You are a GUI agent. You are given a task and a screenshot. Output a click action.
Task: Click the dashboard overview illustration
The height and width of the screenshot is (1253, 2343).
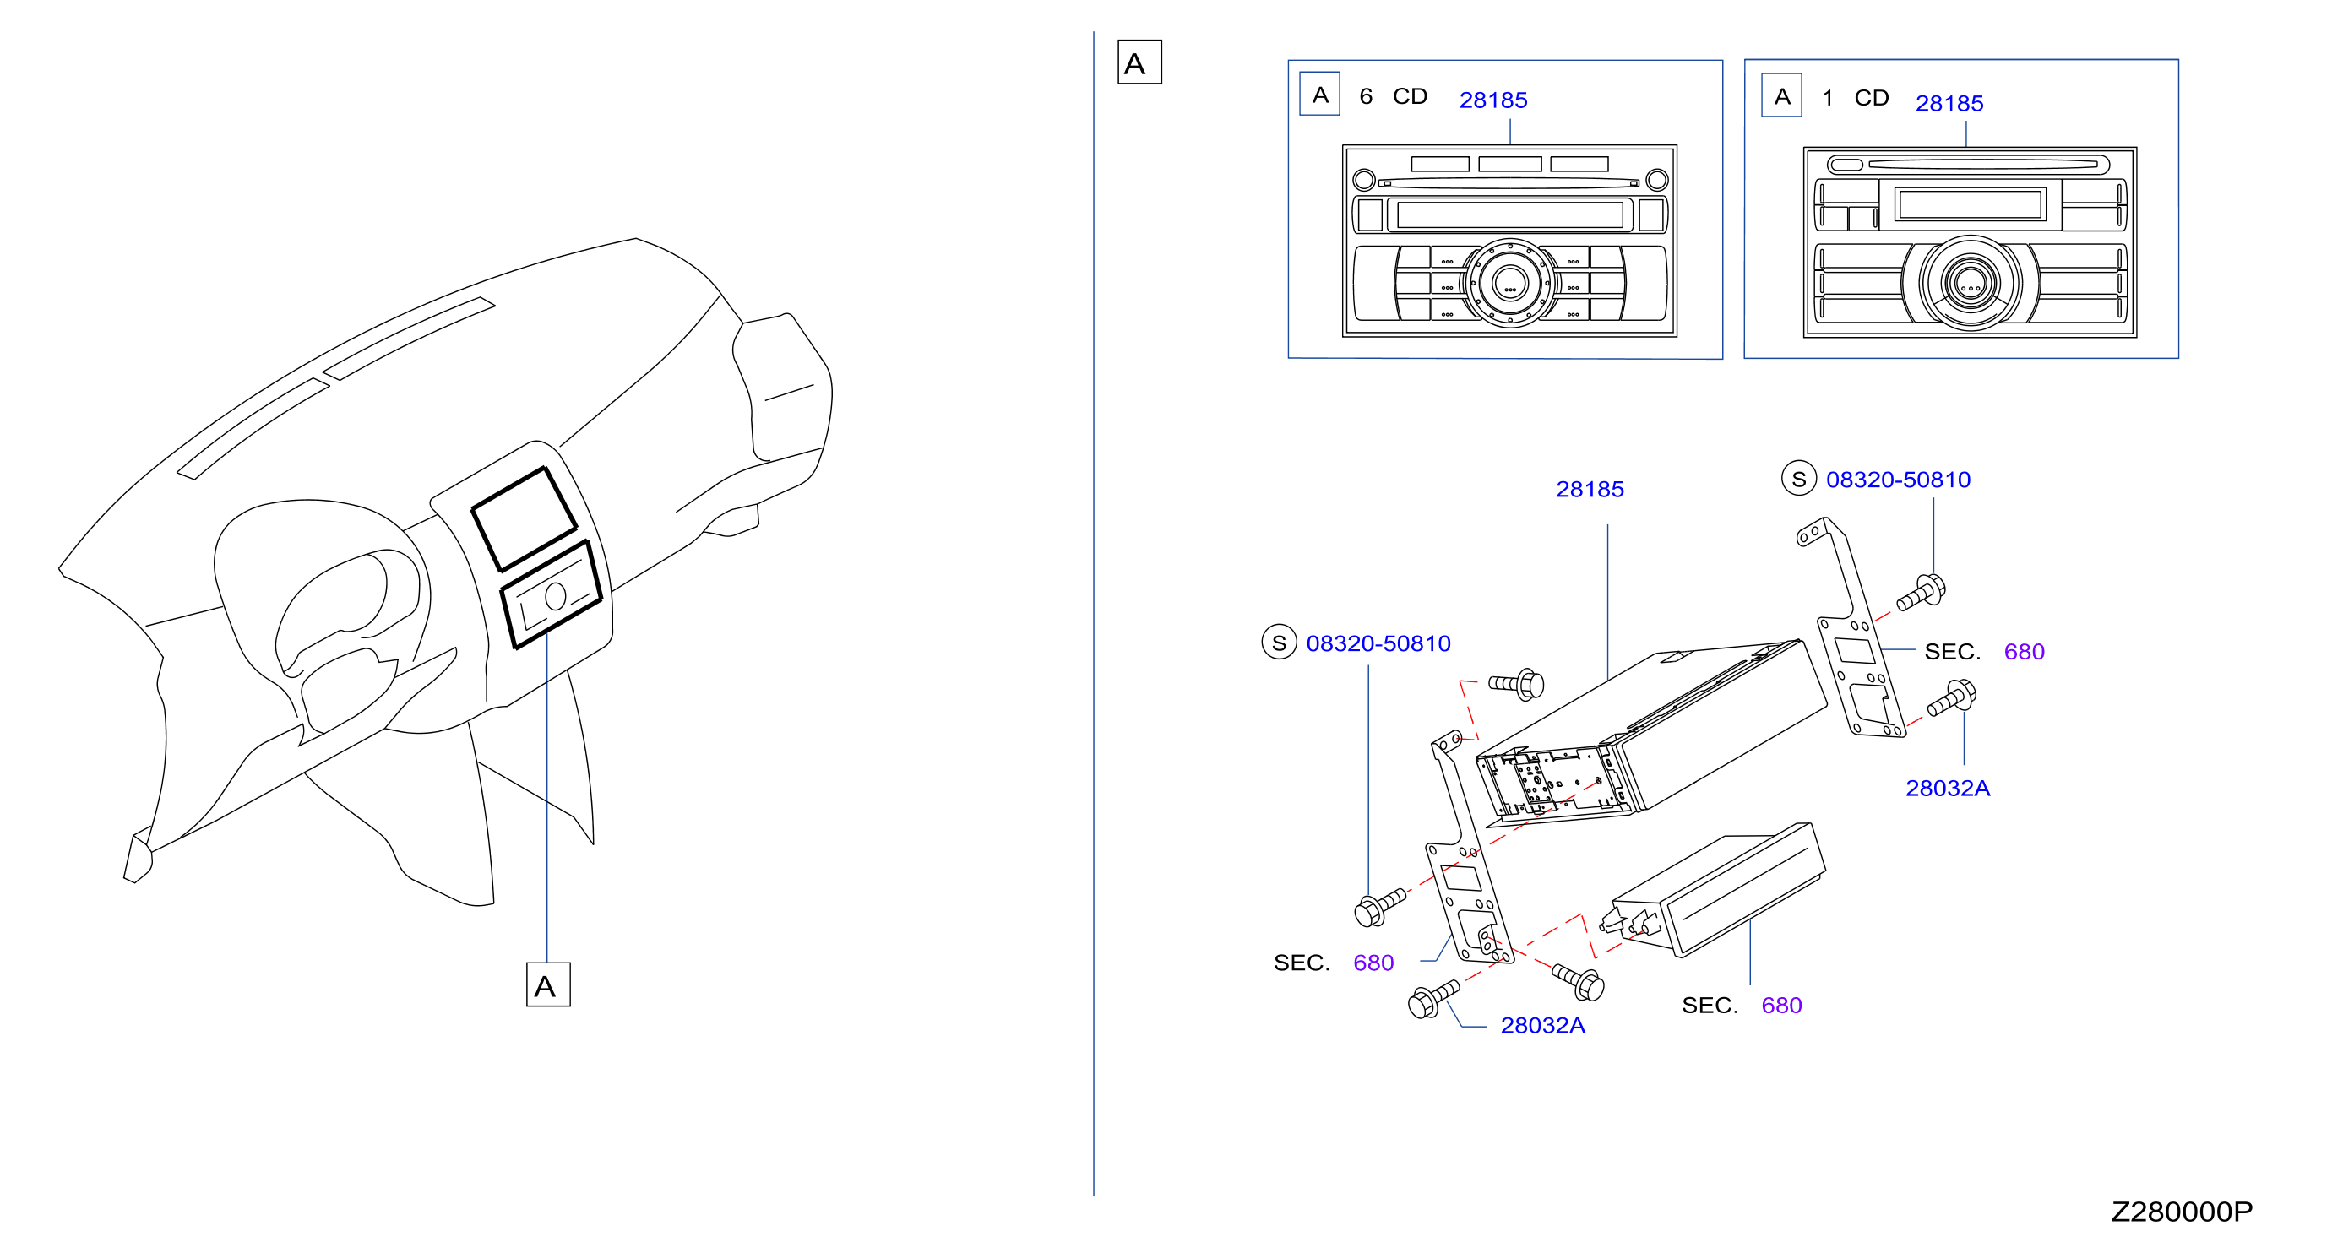(446, 572)
